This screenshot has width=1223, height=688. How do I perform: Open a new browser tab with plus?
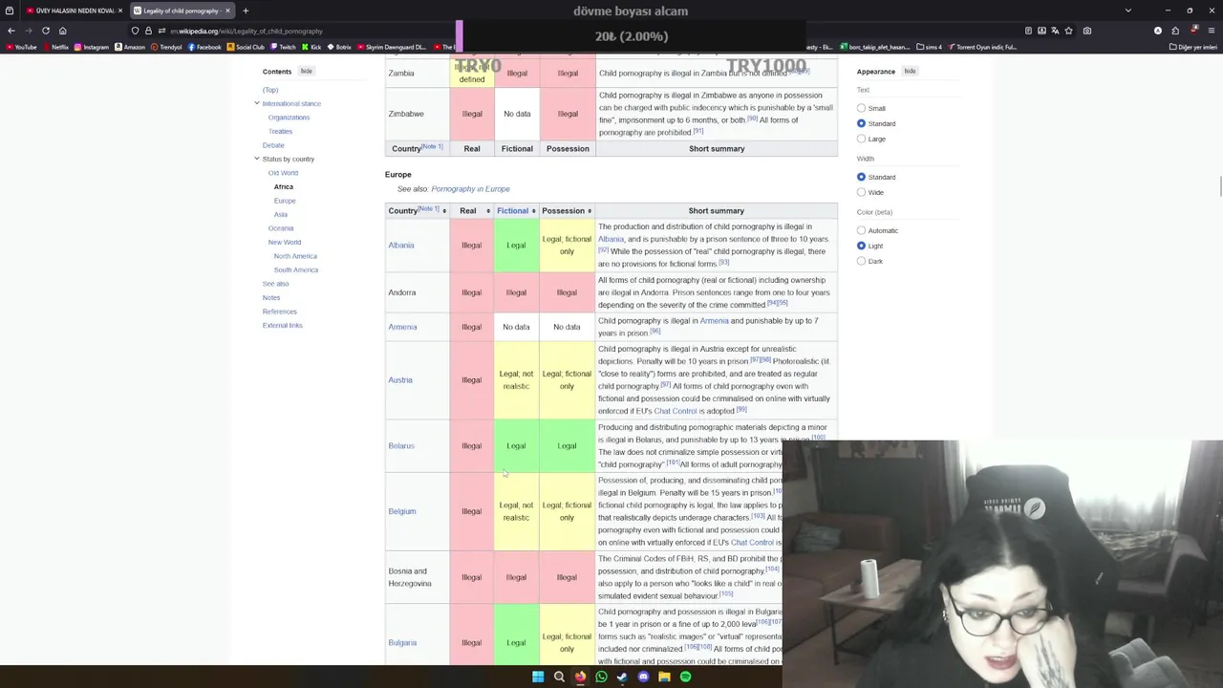click(246, 11)
